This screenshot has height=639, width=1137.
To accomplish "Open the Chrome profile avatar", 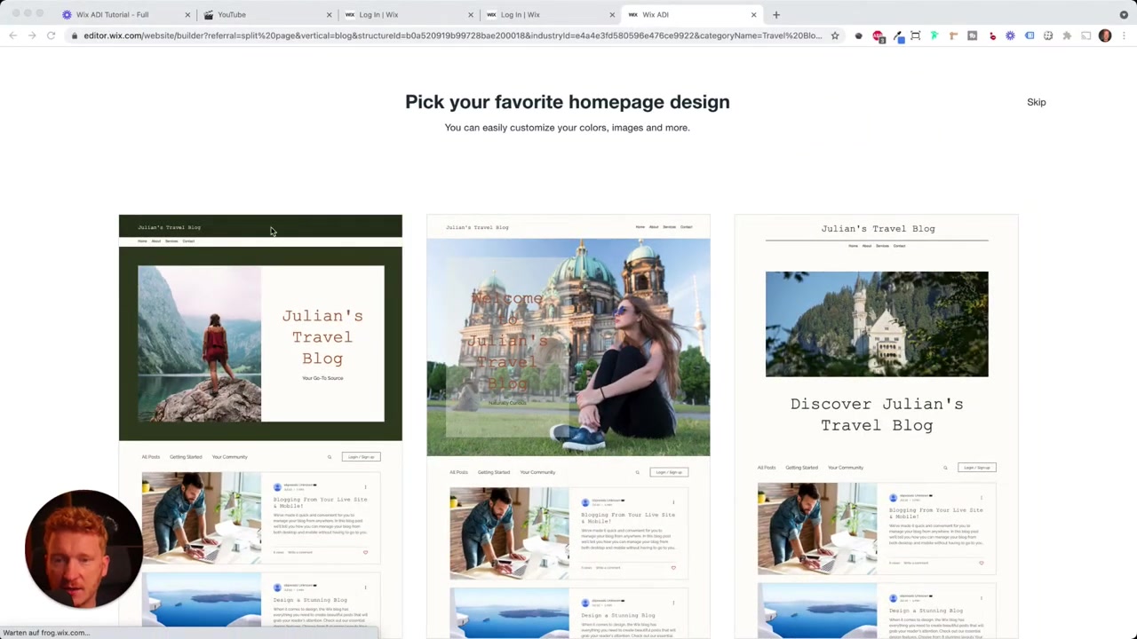I will pyautogui.click(x=1105, y=35).
